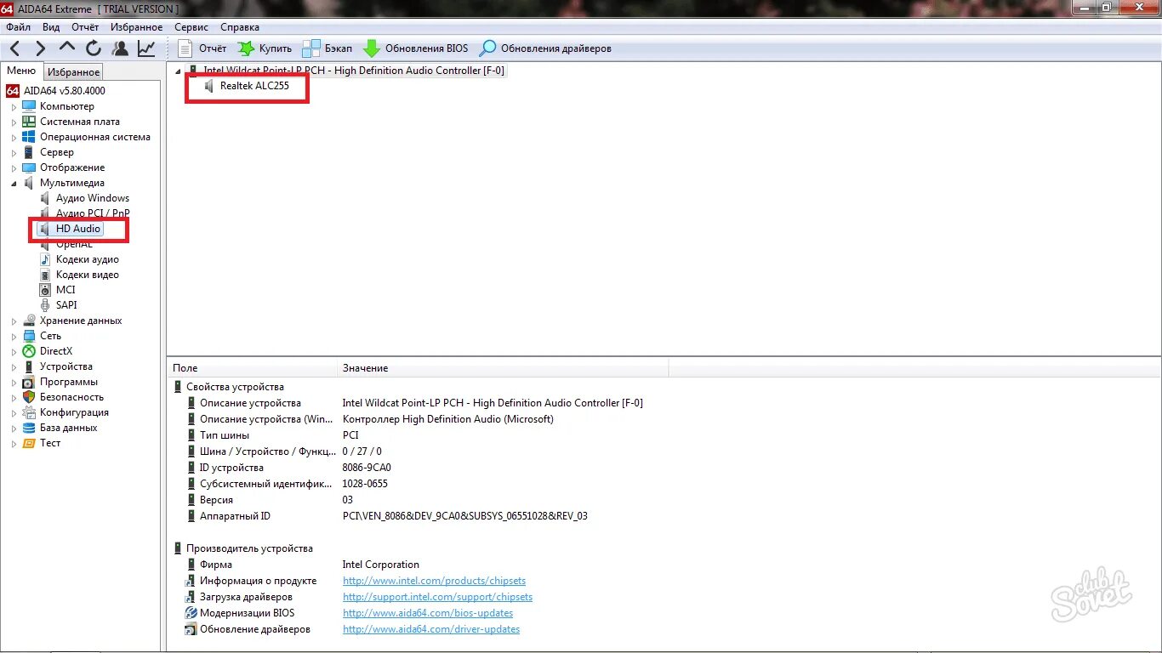1162x653 pixels.
Task: Click the Бэкап toolbar button
Action: 328,48
